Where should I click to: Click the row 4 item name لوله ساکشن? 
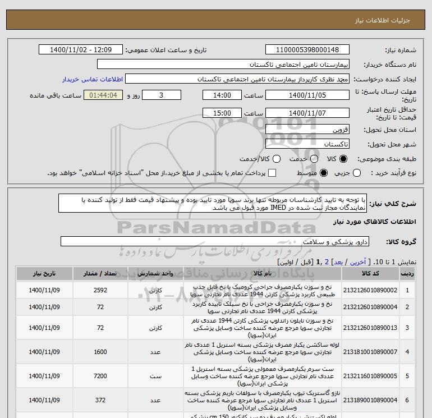tap(263, 352)
